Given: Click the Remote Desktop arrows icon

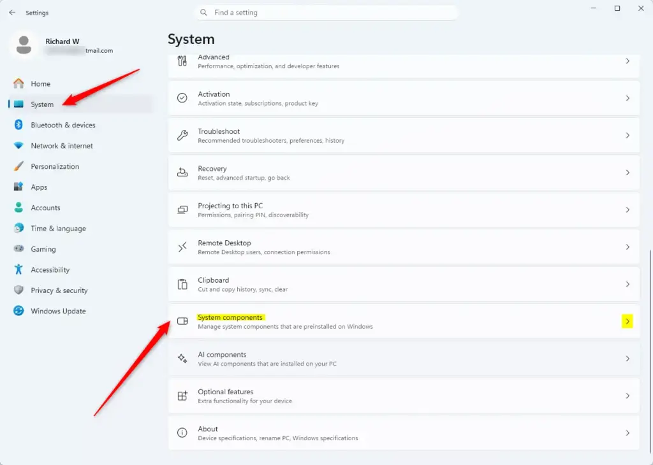Looking at the screenshot, I should [x=182, y=247].
